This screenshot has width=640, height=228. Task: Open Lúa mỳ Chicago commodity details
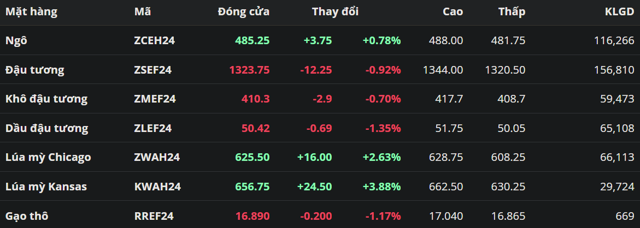pos(48,157)
